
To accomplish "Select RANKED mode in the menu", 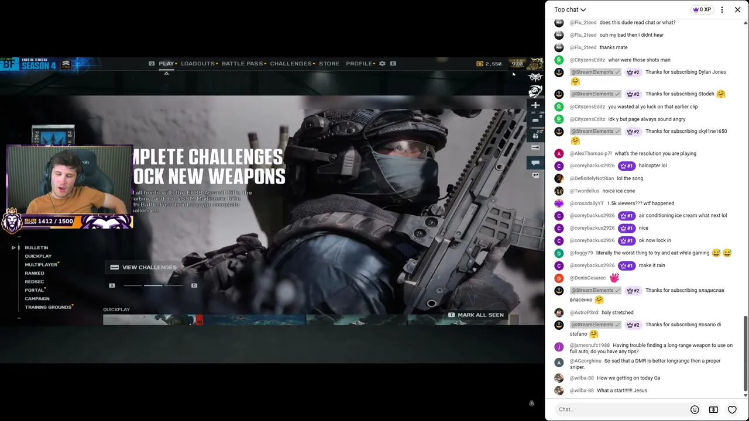I will (x=35, y=273).
